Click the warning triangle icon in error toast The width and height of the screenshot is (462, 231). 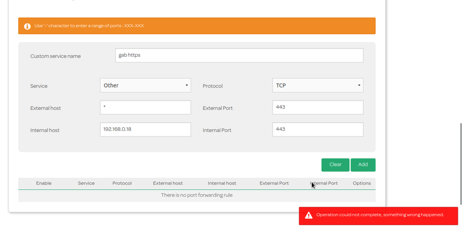coord(308,215)
